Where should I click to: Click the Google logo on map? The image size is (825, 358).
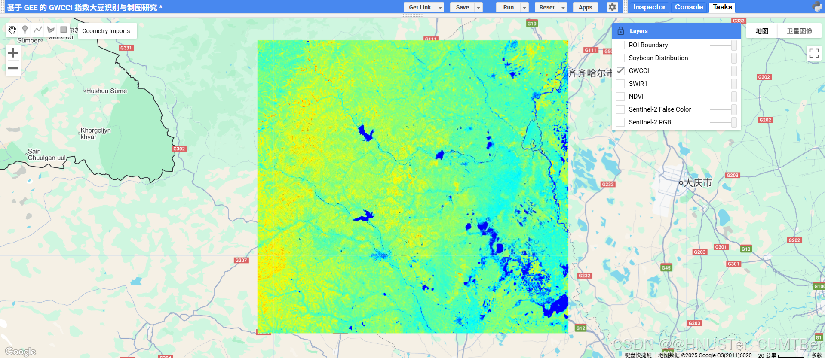[x=20, y=352]
